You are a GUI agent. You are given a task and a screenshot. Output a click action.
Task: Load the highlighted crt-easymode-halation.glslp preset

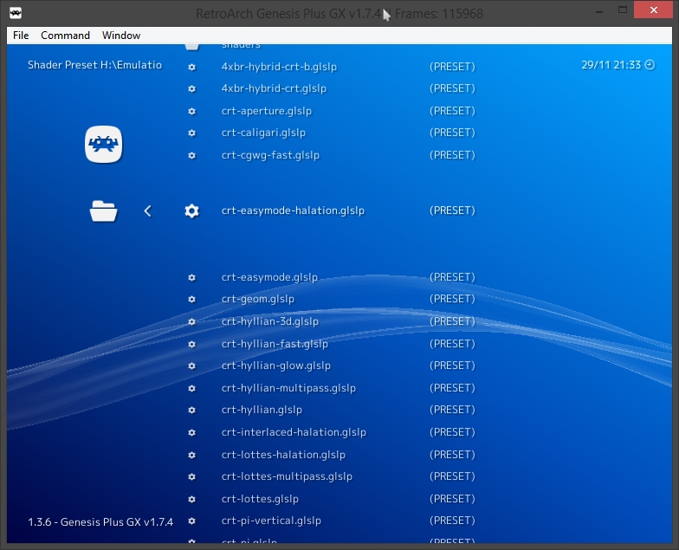point(293,210)
